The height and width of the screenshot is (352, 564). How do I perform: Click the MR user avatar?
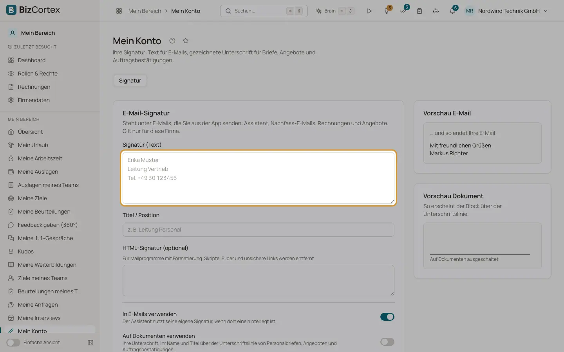470,11
